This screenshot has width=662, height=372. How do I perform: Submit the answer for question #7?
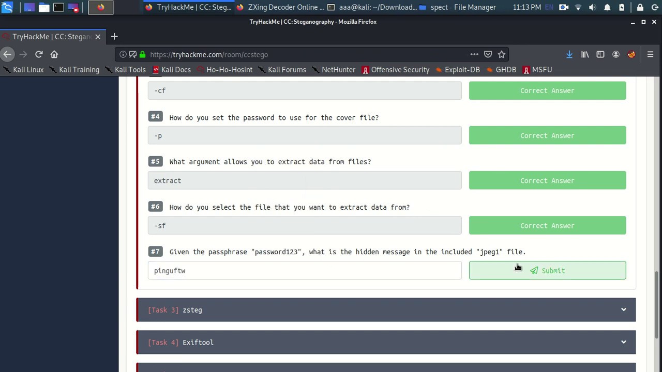tap(547, 270)
